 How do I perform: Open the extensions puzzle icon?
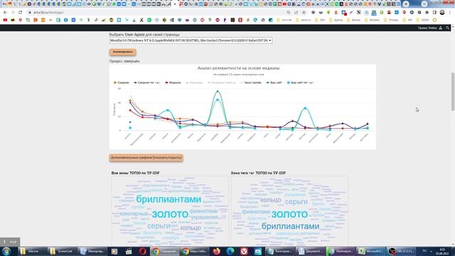427,13
